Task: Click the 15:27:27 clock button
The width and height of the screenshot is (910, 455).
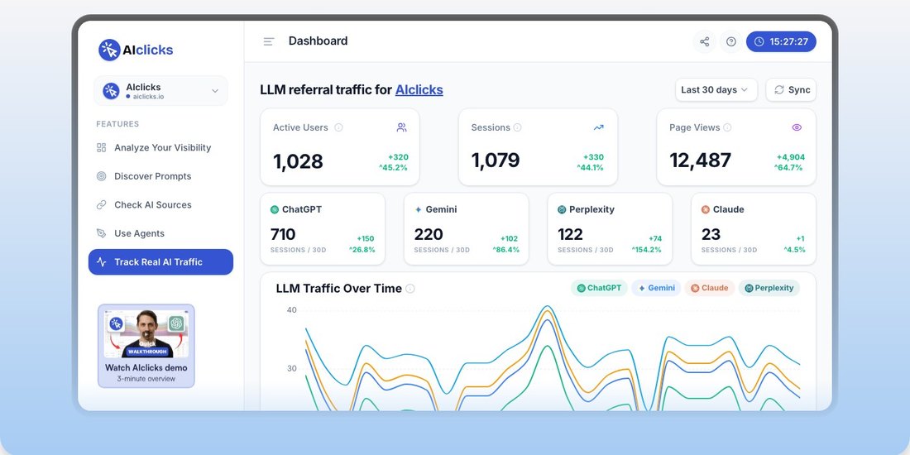Action: 781,42
